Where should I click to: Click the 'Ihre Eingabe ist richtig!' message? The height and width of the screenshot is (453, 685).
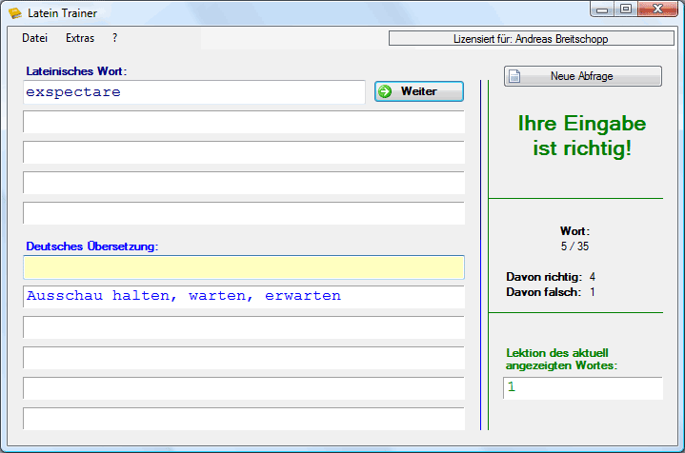click(581, 136)
